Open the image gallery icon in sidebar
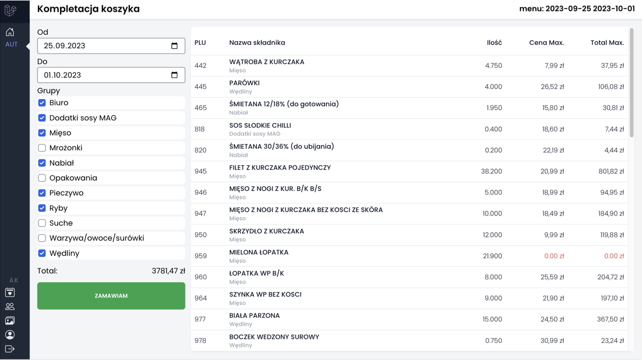The width and height of the screenshot is (642, 360). pyautogui.click(x=10, y=321)
